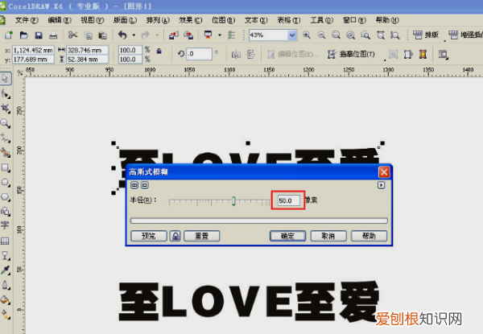The width and height of the screenshot is (483, 334).
Task: Click the radius slider handle
Action: point(233,201)
